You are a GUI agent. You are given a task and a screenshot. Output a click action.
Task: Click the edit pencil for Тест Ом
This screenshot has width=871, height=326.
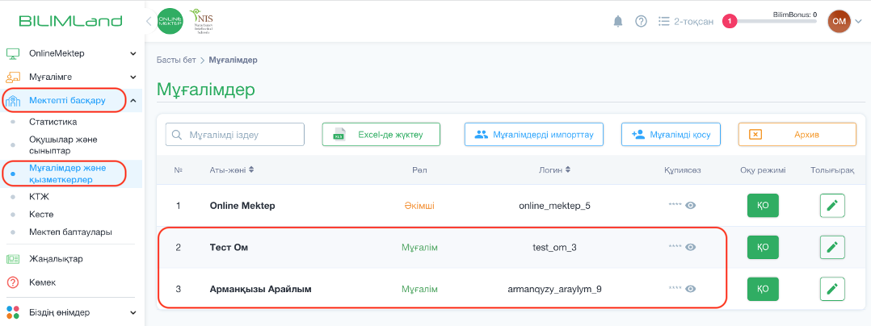(x=832, y=247)
